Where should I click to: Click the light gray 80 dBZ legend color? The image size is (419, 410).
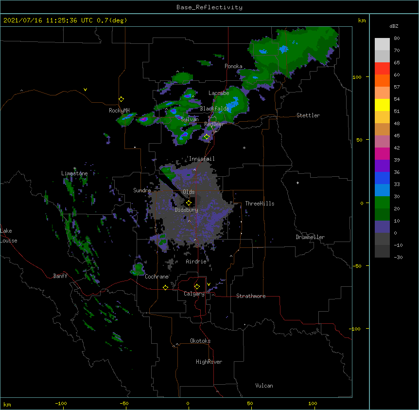click(x=382, y=44)
